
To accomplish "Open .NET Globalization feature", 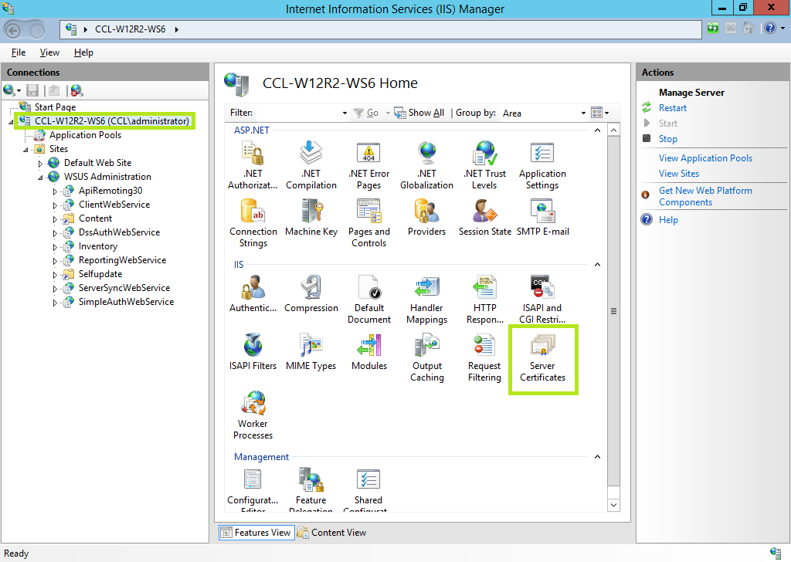I will click(426, 165).
